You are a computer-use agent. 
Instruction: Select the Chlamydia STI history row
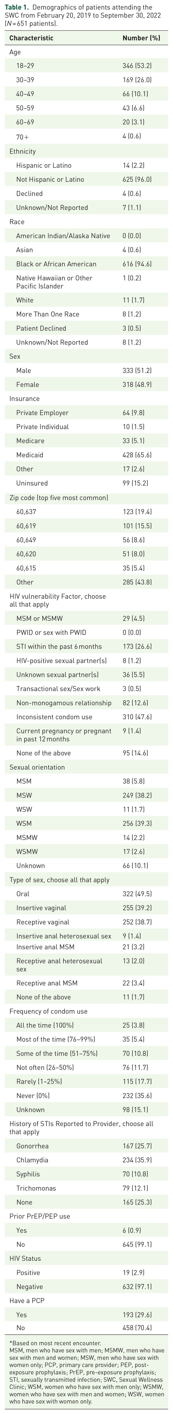pos(86,1156)
